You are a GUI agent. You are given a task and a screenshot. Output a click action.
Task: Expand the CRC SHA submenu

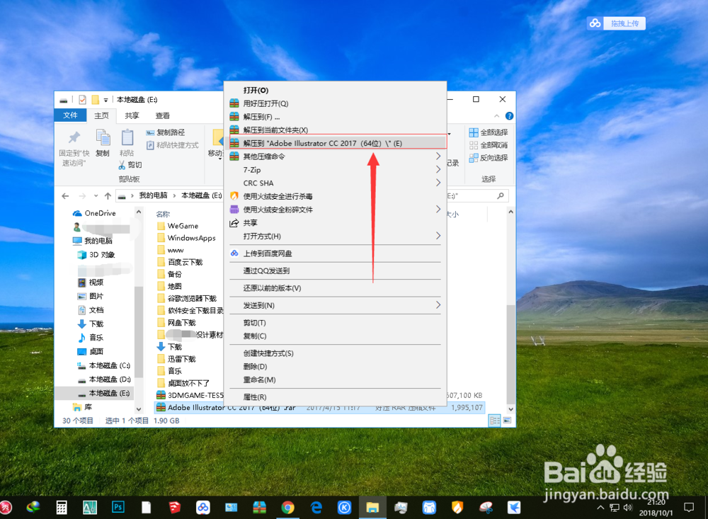point(335,183)
